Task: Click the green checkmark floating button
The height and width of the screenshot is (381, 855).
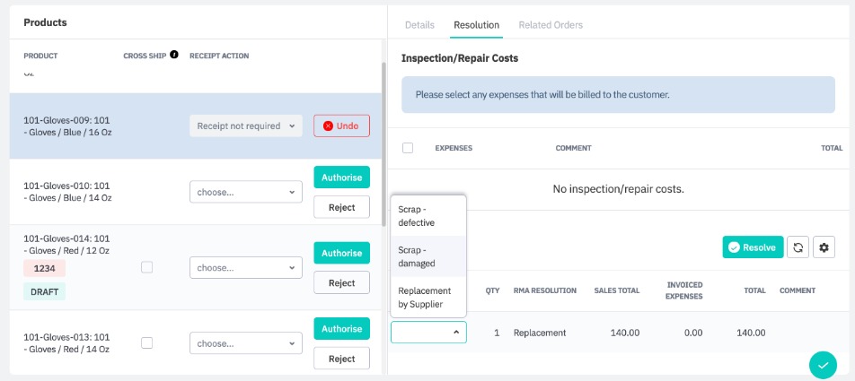Action: pyautogui.click(x=822, y=364)
